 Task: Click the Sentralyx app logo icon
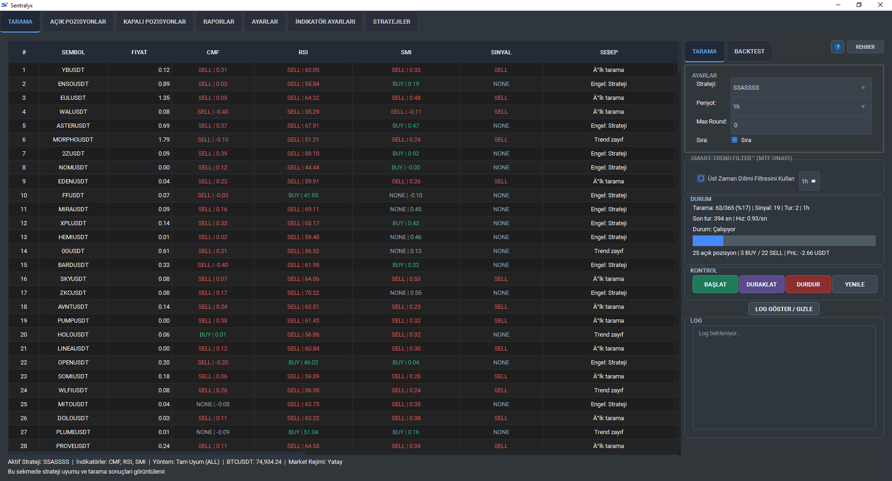[x=5, y=5]
